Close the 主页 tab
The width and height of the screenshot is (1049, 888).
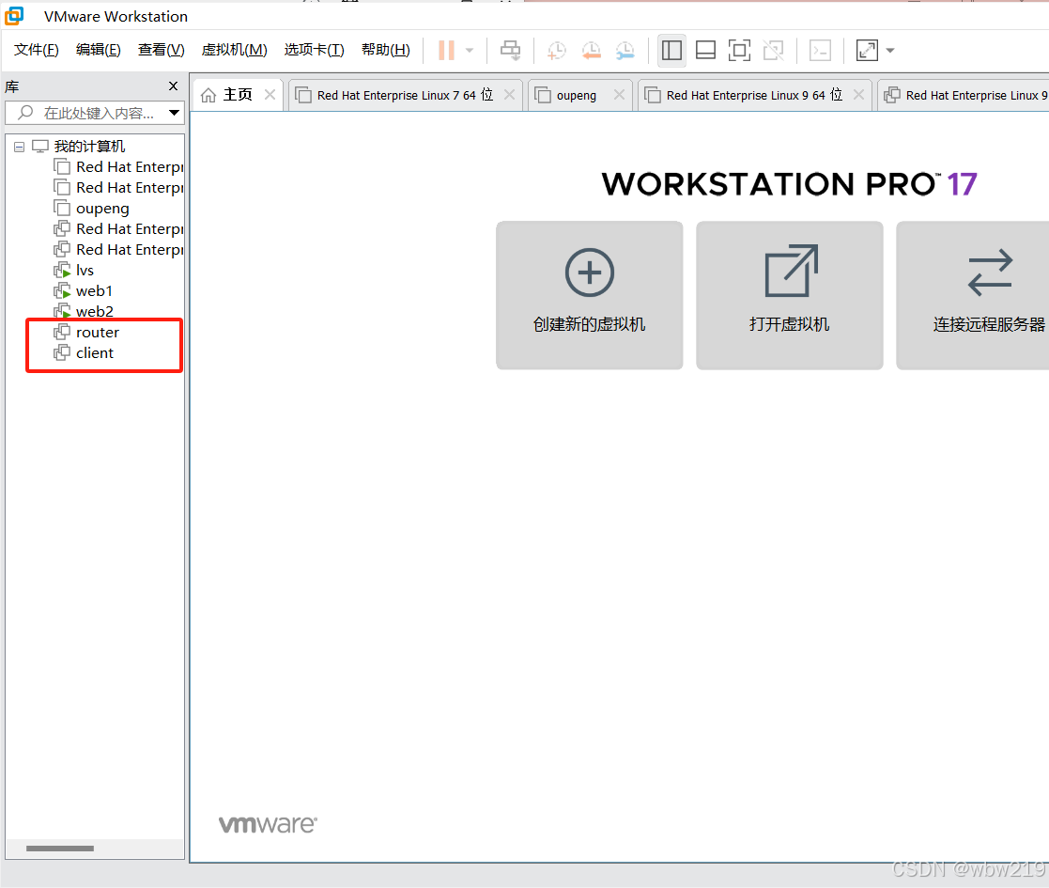coord(270,95)
